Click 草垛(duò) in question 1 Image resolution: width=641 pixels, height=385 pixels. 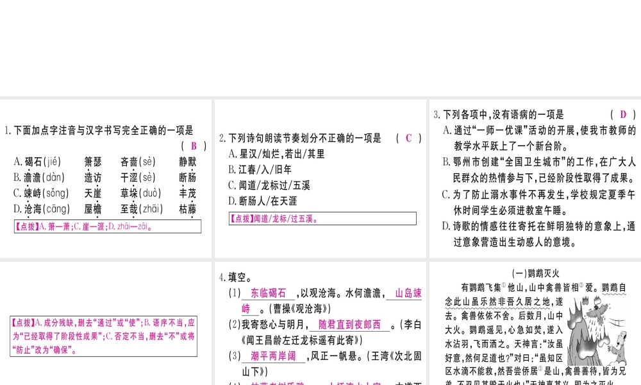coord(140,193)
